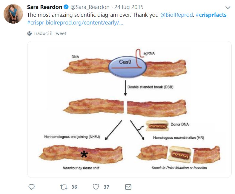Retweet using the arrows icon
This screenshot has width=235, height=194.
pos(64,187)
